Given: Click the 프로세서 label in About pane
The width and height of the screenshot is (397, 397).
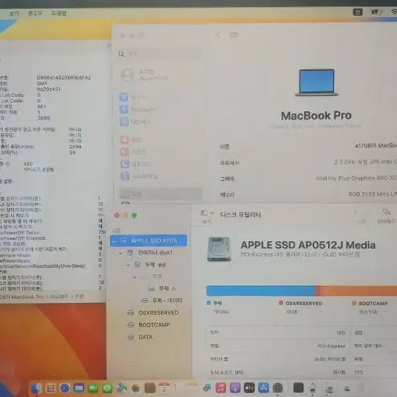Looking at the screenshot, I should tap(229, 162).
